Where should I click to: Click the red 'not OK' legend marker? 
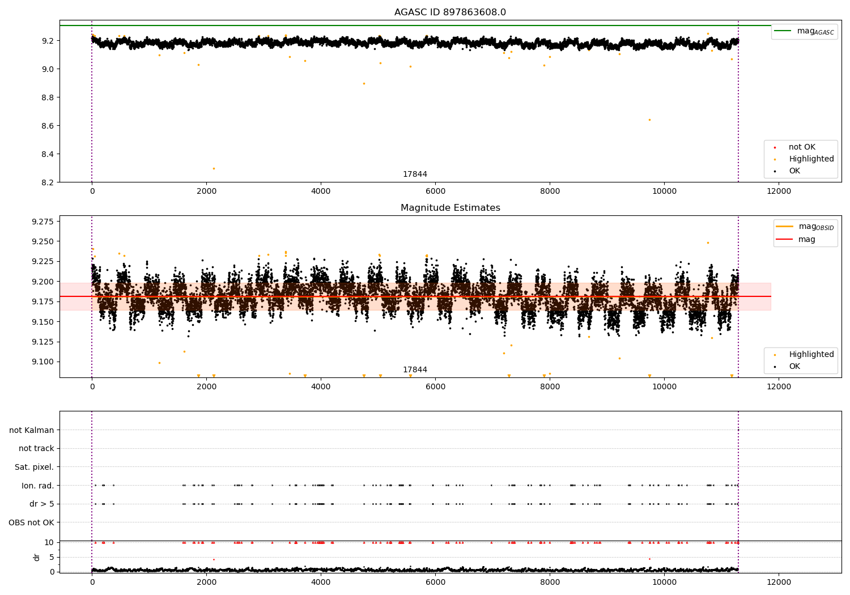pos(775,147)
